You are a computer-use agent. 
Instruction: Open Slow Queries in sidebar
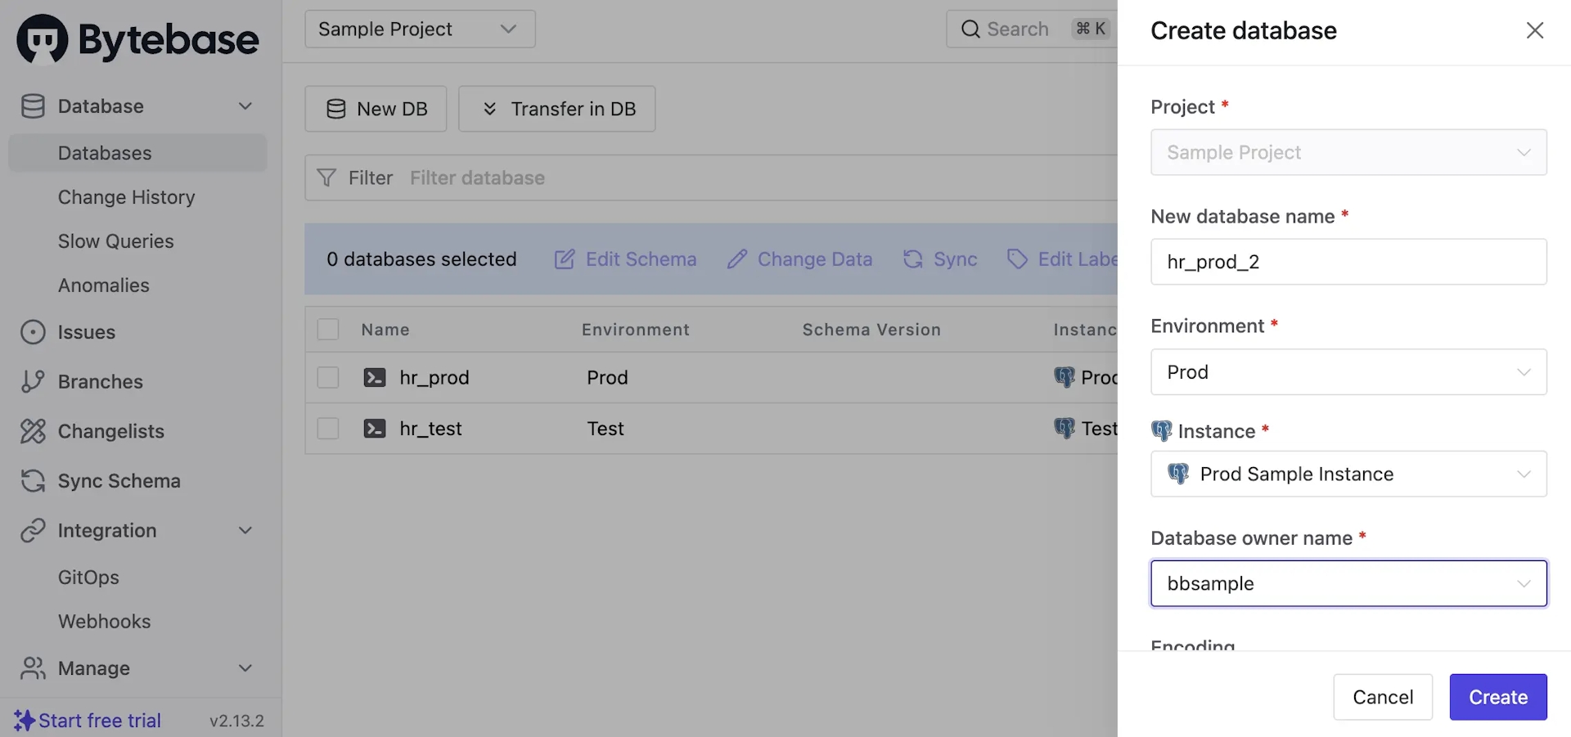pos(115,241)
